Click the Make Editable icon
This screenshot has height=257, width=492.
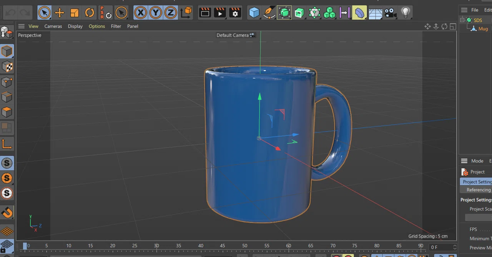(7, 32)
